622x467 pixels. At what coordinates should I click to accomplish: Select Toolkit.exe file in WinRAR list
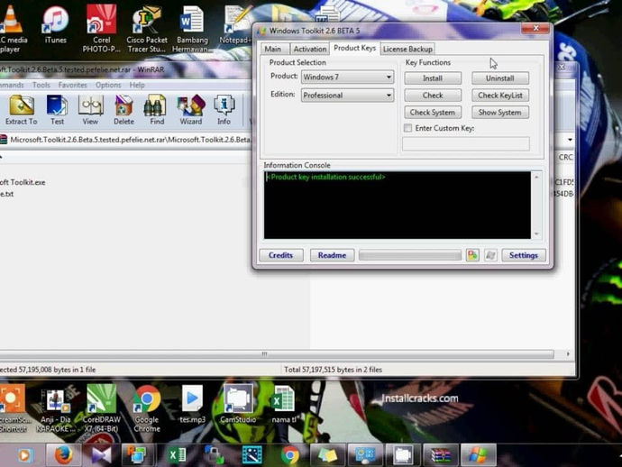(x=23, y=182)
